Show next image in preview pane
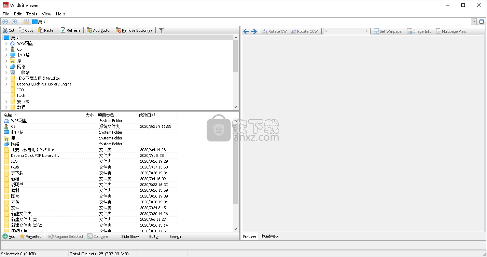Image resolution: width=487 pixels, height=257 pixels. point(254,31)
